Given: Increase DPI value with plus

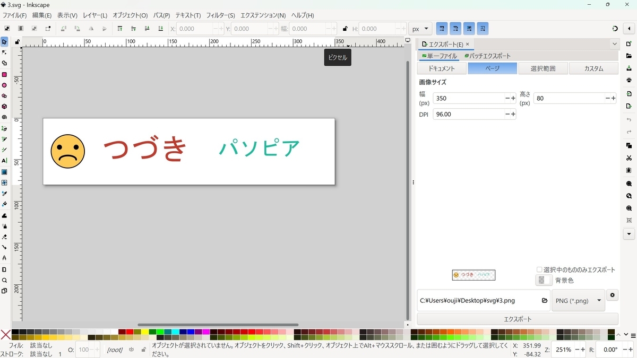Looking at the screenshot, I should (513, 114).
